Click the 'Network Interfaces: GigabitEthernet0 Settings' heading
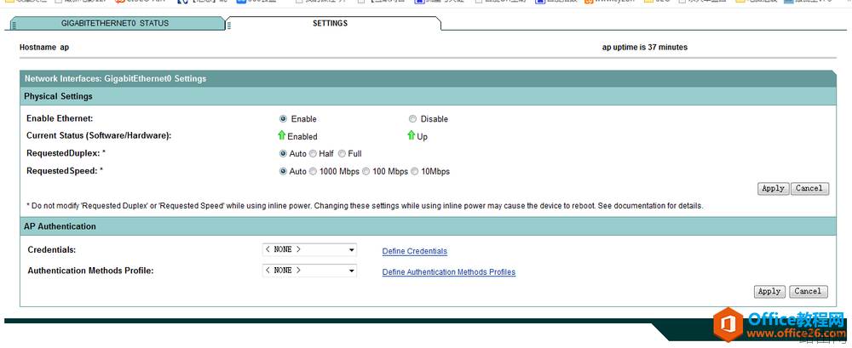This screenshot has height=348, width=852. [115, 79]
